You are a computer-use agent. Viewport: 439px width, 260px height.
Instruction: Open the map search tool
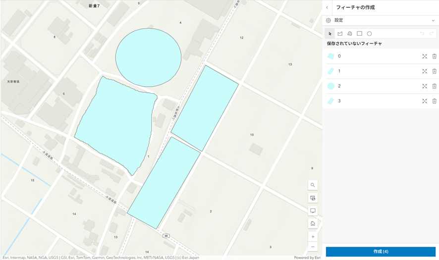tap(313, 185)
